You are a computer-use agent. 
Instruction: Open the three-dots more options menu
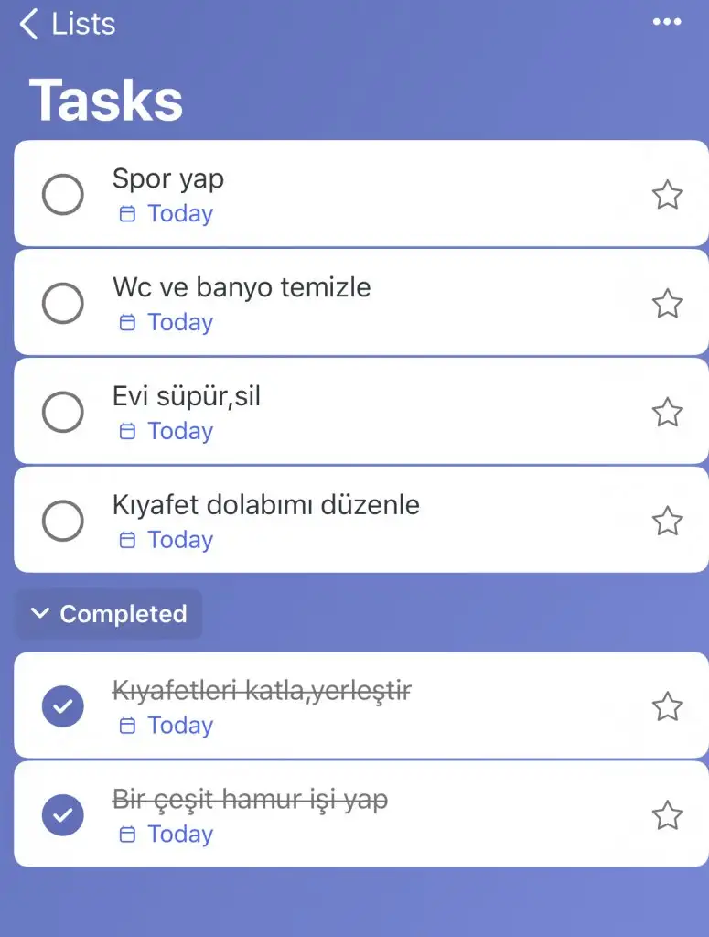[667, 23]
